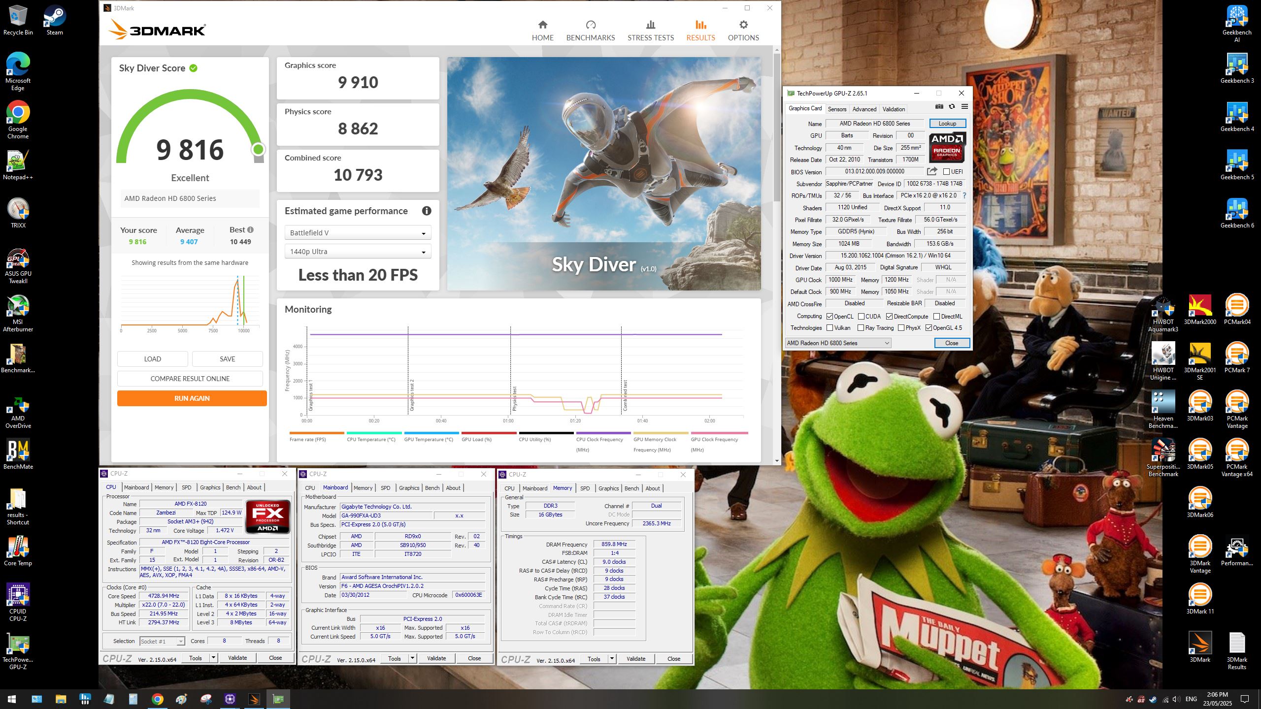This screenshot has width=1261, height=709.
Task: Open the 1440p Ultra resolution dropdown
Action: pos(358,252)
